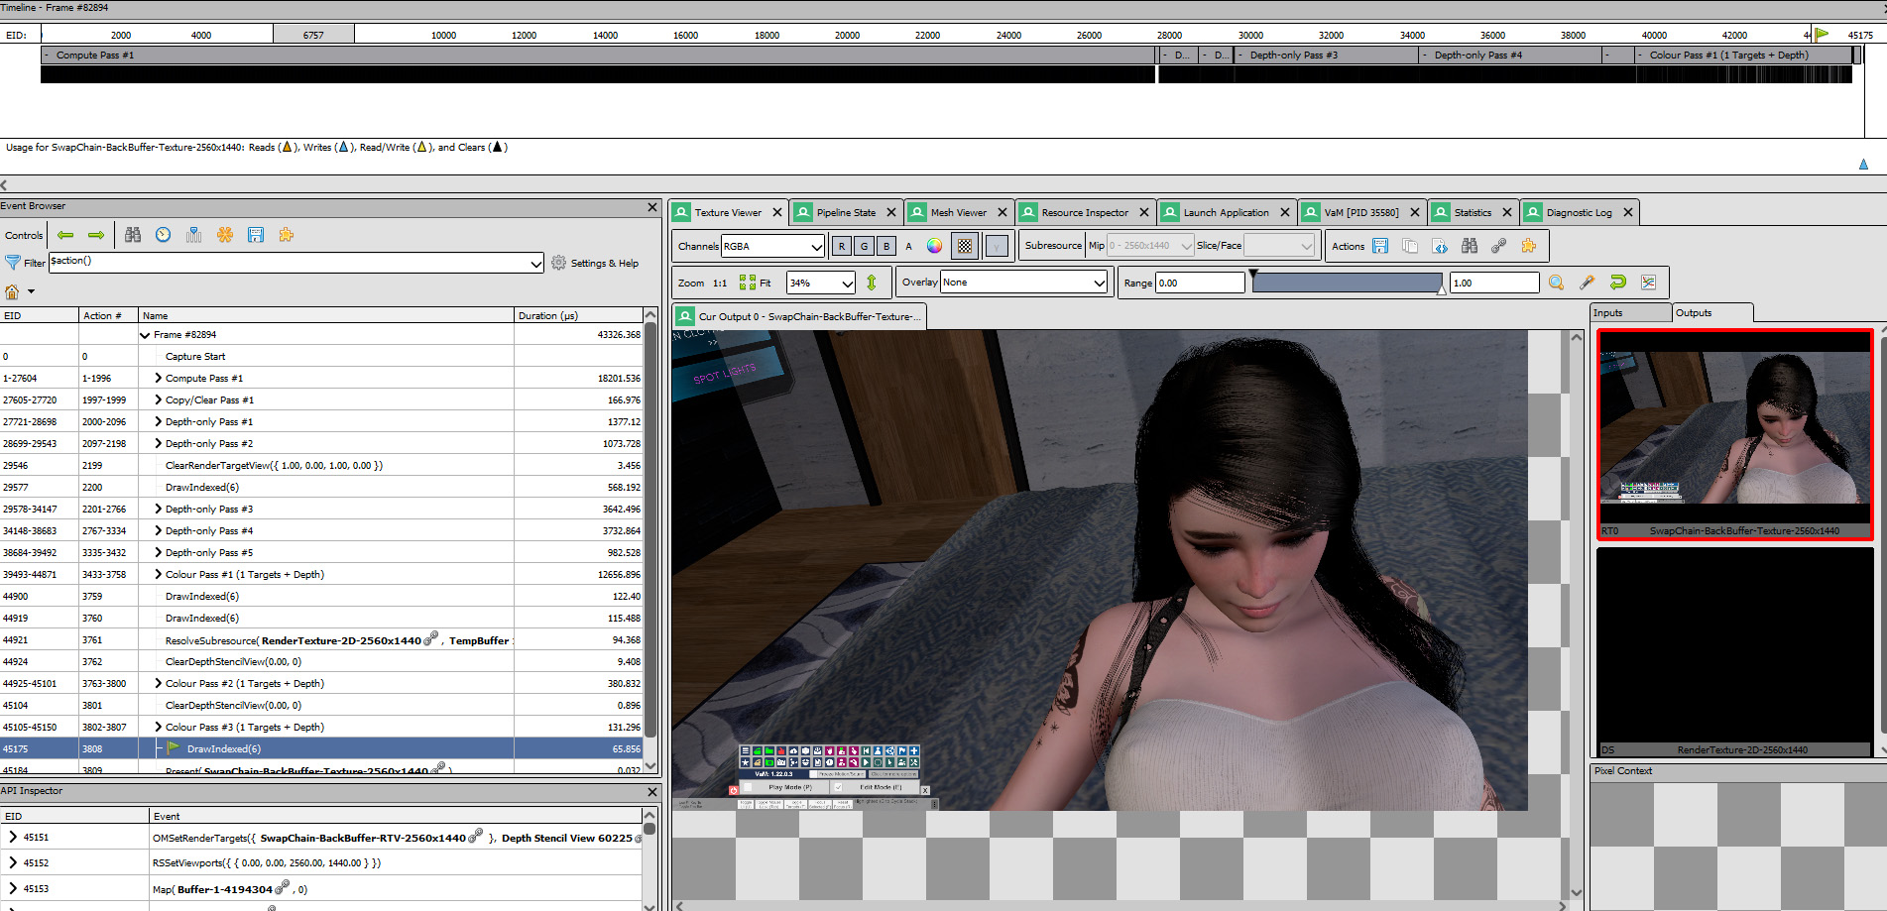The height and width of the screenshot is (911, 1887).
Task: Click the chain-link goto resource icon in Actions
Action: click(1499, 246)
